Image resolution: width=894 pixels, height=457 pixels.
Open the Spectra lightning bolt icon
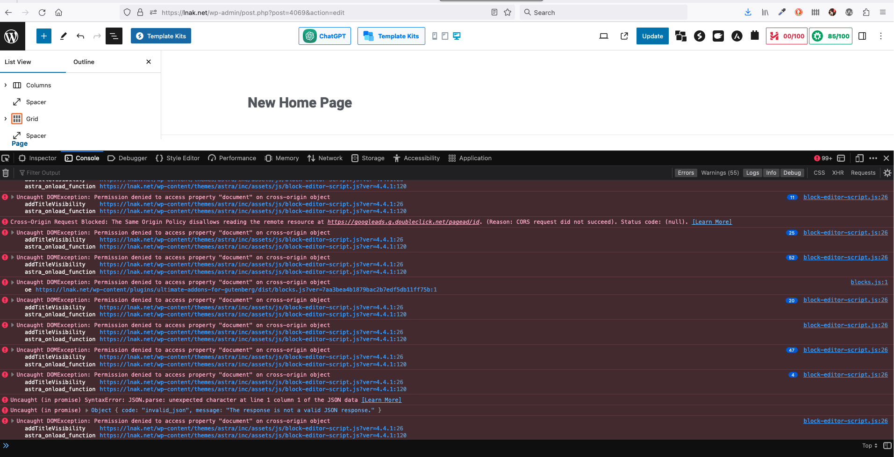[700, 36]
